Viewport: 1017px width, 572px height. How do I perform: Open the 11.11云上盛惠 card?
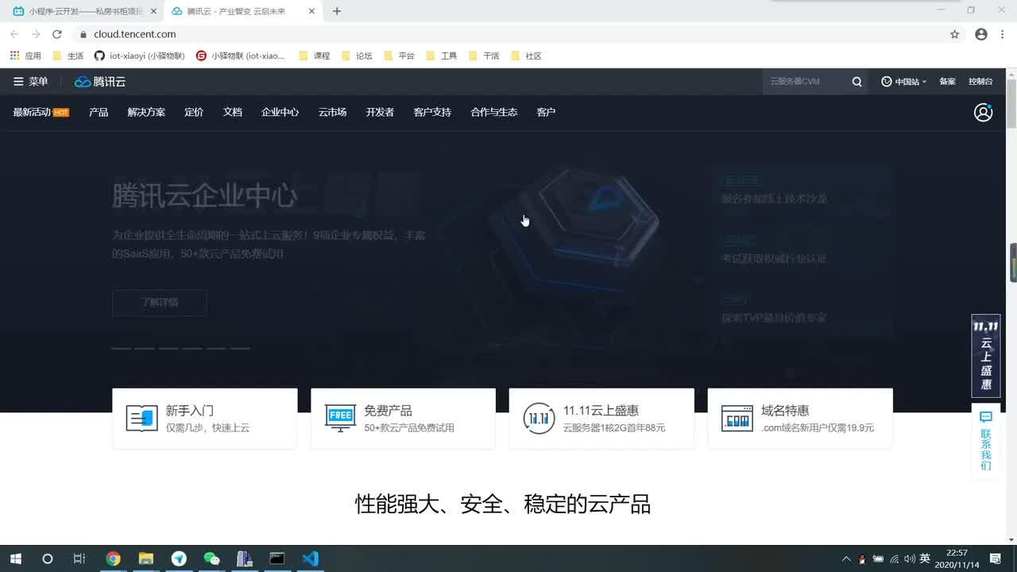(601, 418)
